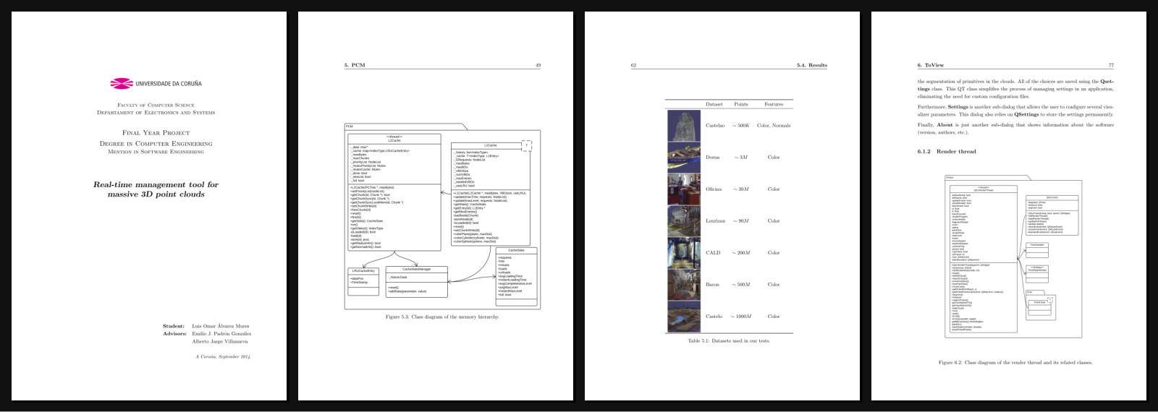Click 'Degree in Computer Engineering' line

(x=156, y=144)
